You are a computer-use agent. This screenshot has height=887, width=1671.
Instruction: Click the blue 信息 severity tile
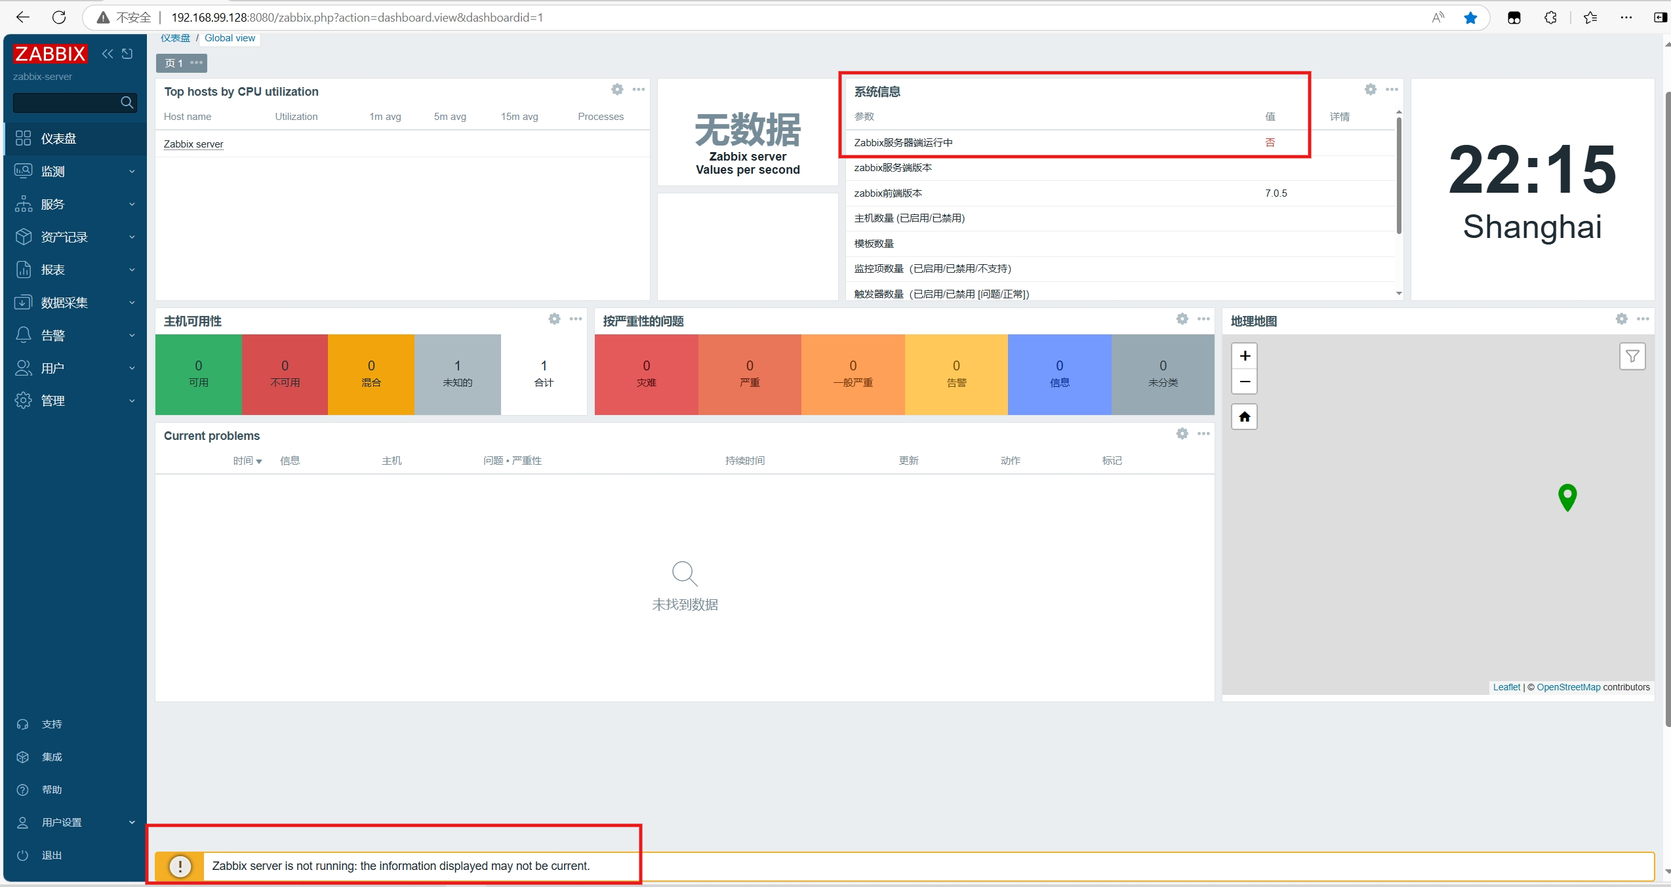1059,374
